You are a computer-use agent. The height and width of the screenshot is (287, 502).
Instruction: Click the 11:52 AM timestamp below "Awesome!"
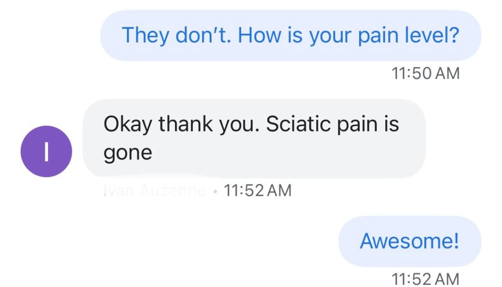(425, 278)
